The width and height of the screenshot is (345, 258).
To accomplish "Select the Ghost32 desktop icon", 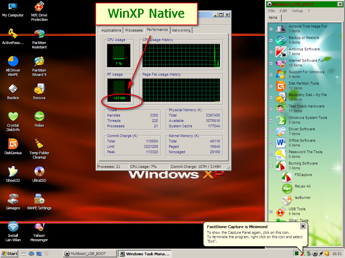I will 13,174.
